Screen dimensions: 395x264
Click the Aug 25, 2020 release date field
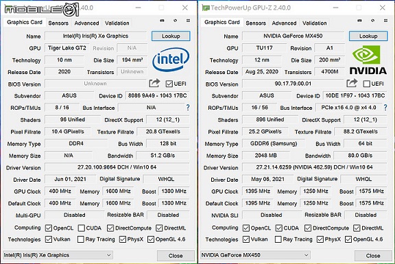pos(262,72)
